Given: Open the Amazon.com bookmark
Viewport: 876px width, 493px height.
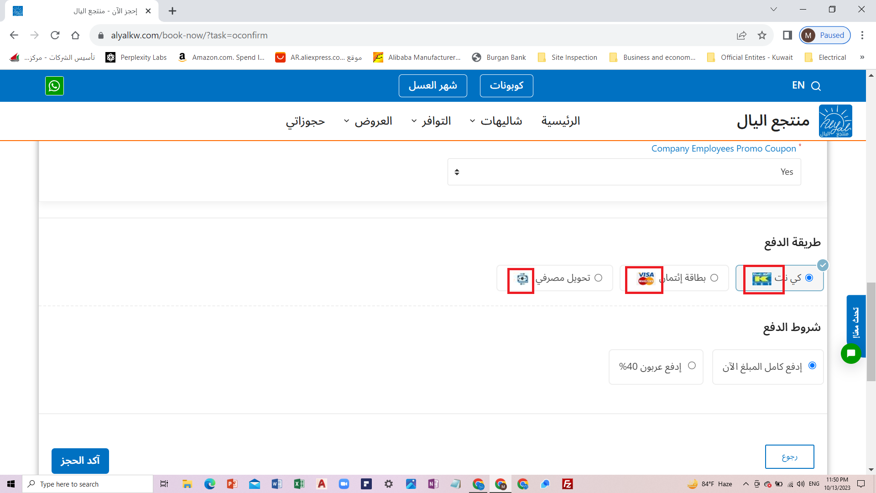Looking at the screenshot, I should (221, 57).
